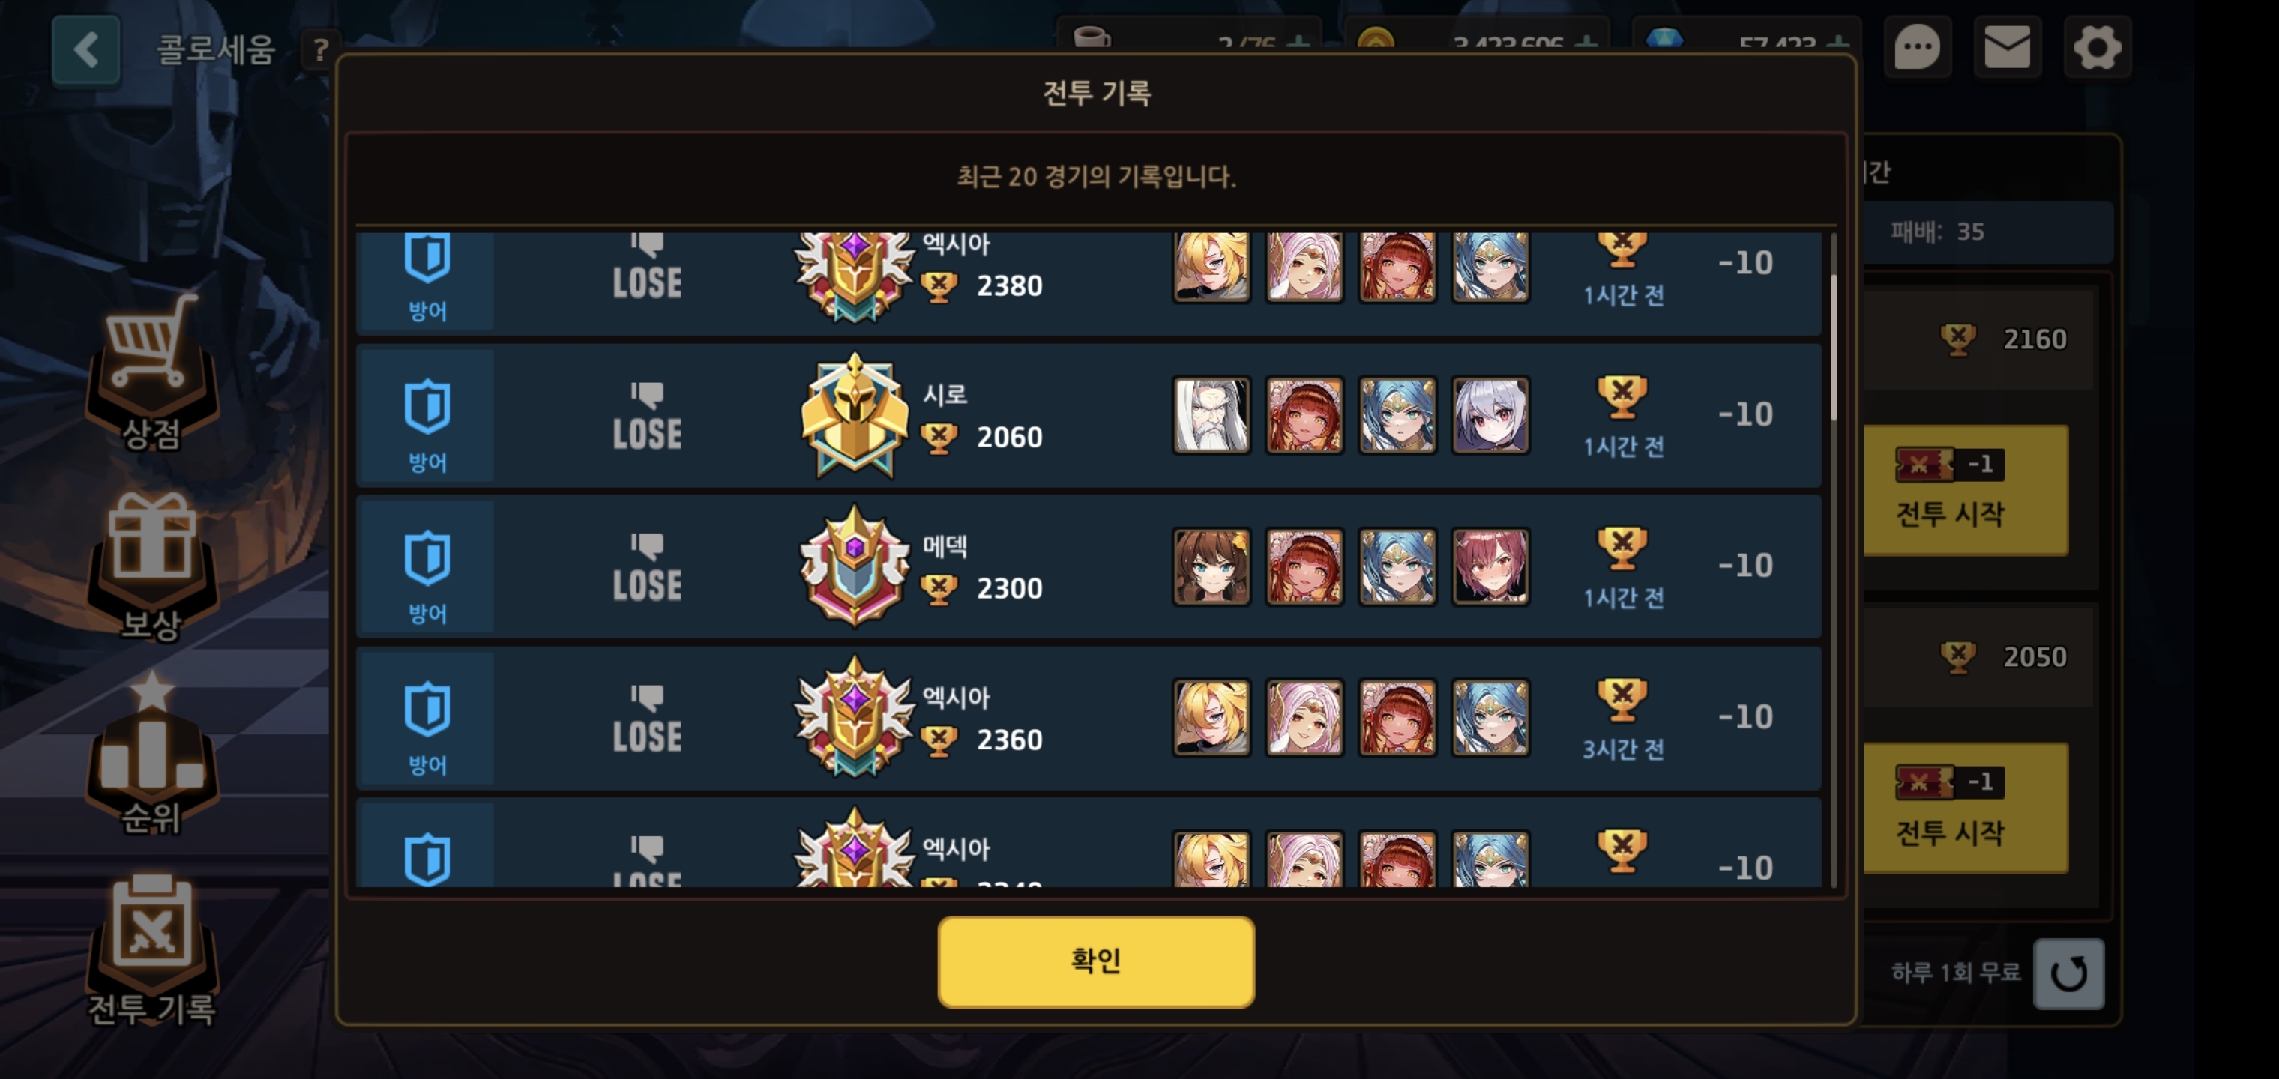The width and height of the screenshot is (2279, 1079).
Task: Confirm with the 확인 button
Action: (1096, 961)
